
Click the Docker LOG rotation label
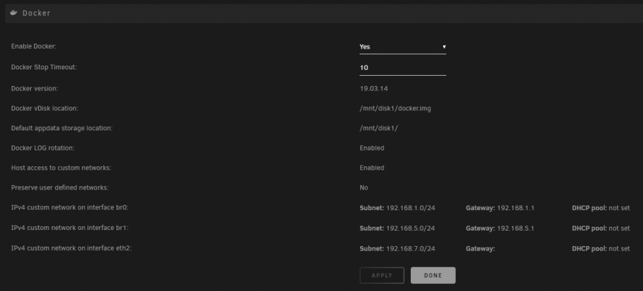(42, 148)
